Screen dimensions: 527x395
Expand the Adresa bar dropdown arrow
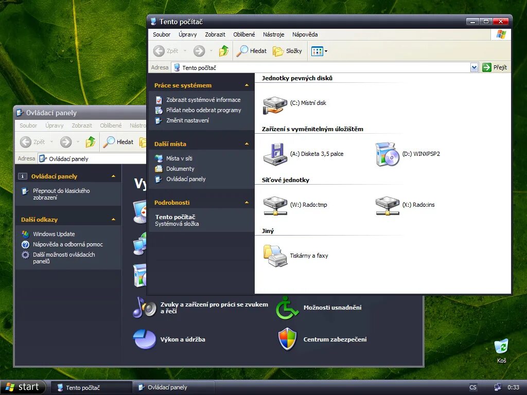coord(474,67)
